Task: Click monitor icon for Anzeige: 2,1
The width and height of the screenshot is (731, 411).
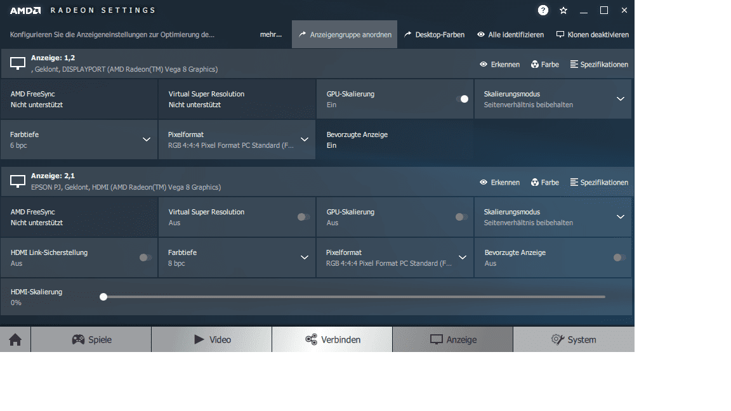Action: [18, 181]
